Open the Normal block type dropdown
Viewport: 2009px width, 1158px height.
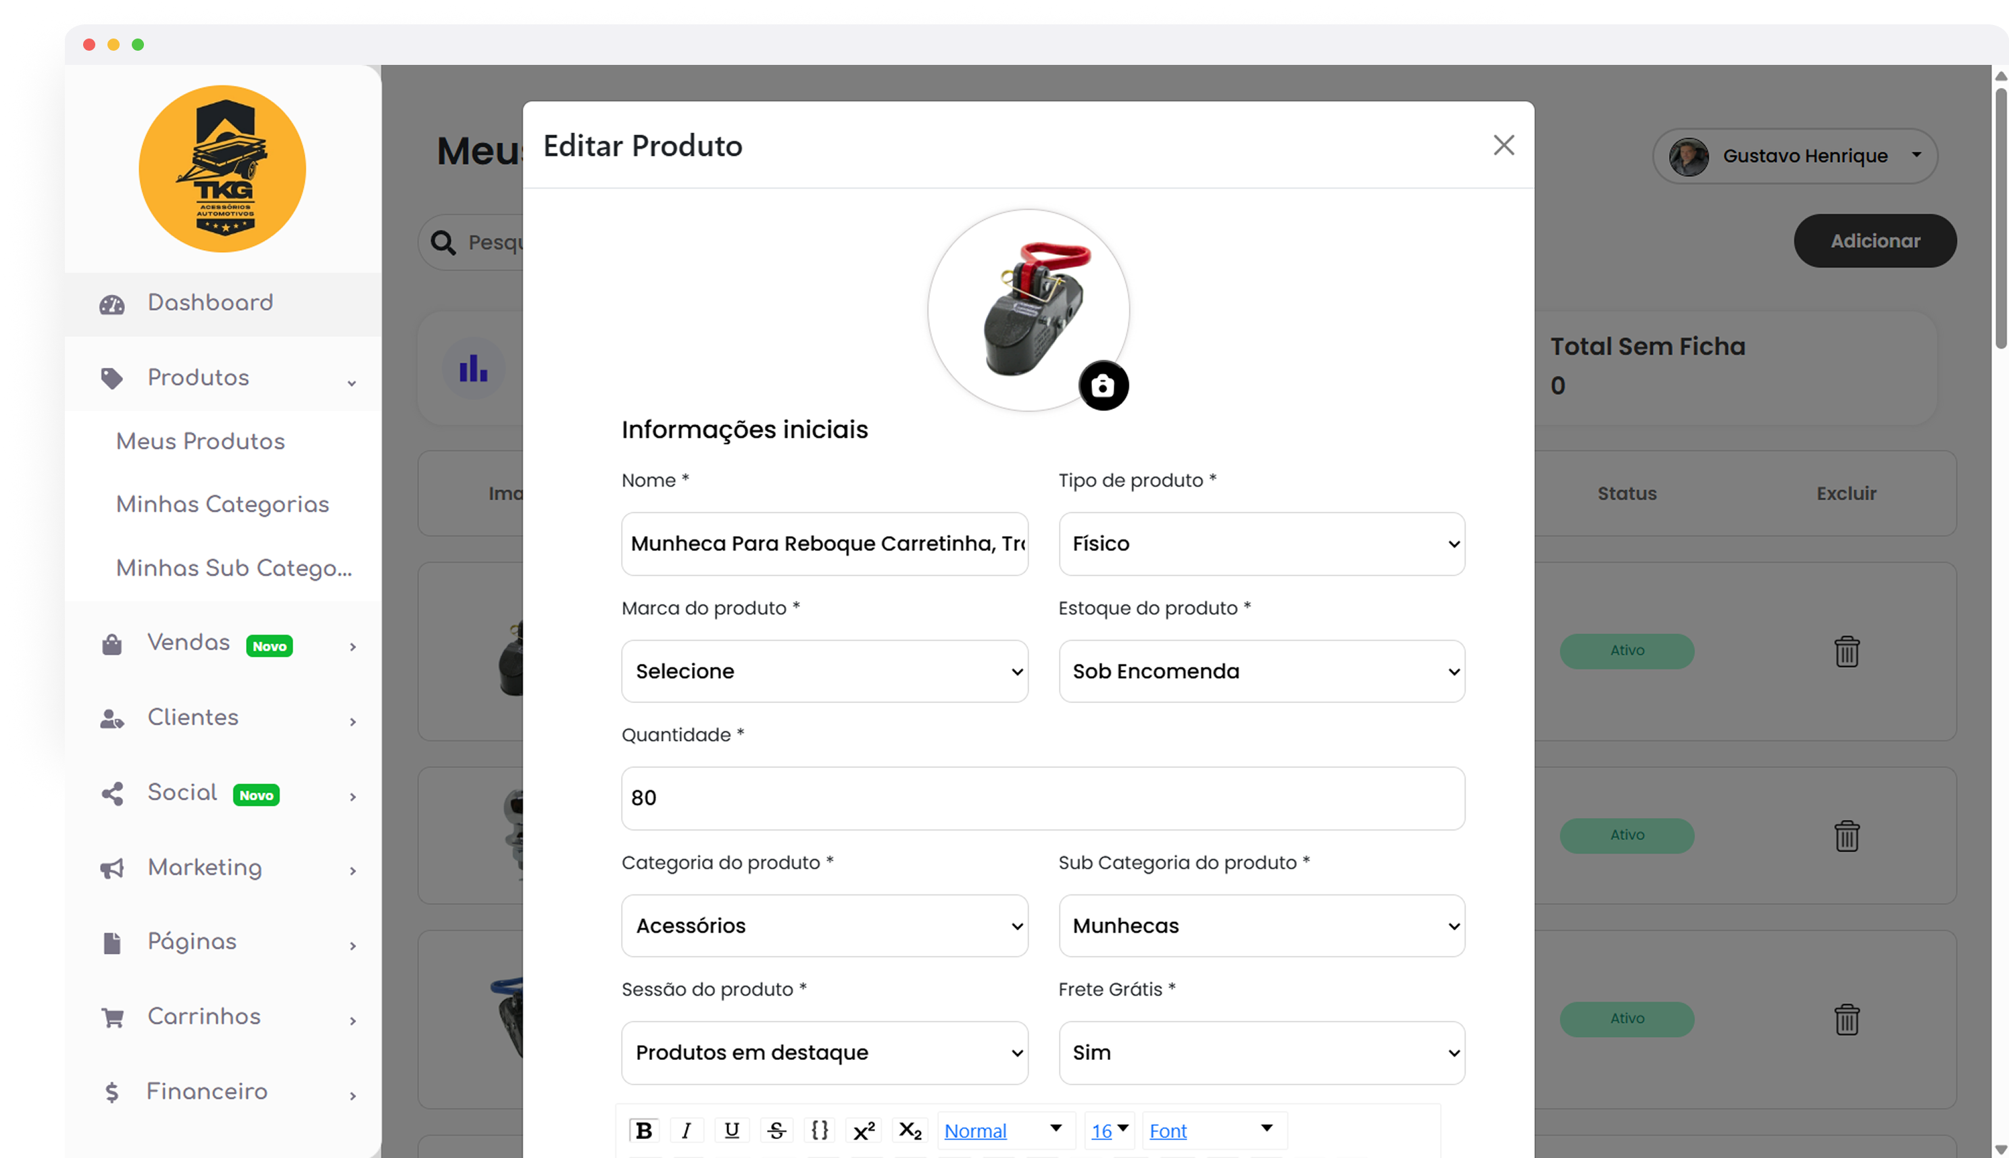coord(1003,1130)
